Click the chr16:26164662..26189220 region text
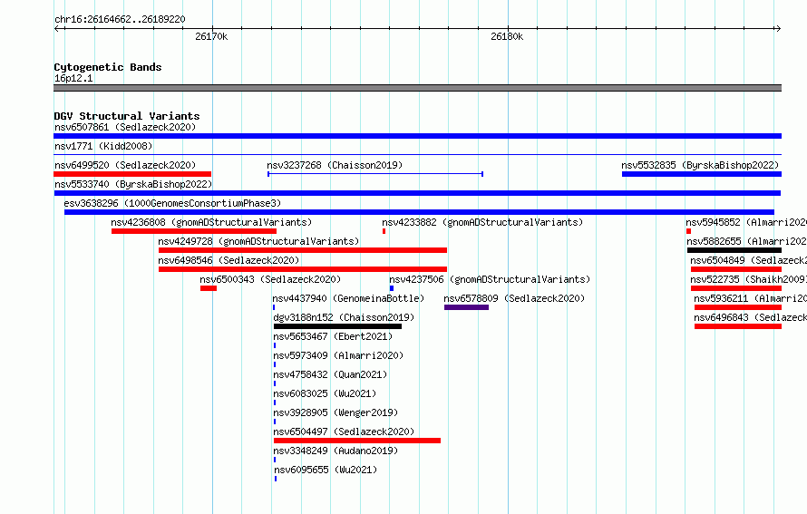The width and height of the screenshot is (807, 514). [x=120, y=19]
